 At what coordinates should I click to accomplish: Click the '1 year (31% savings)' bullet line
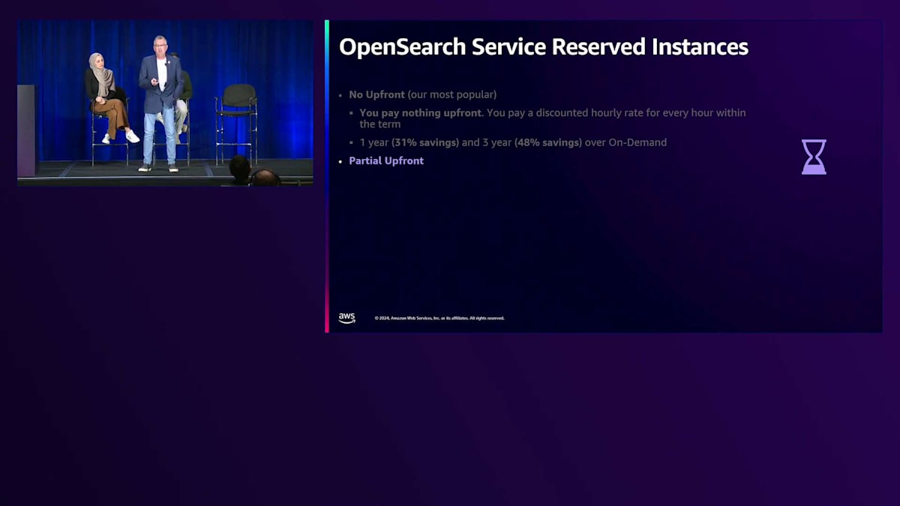point(513,142)
